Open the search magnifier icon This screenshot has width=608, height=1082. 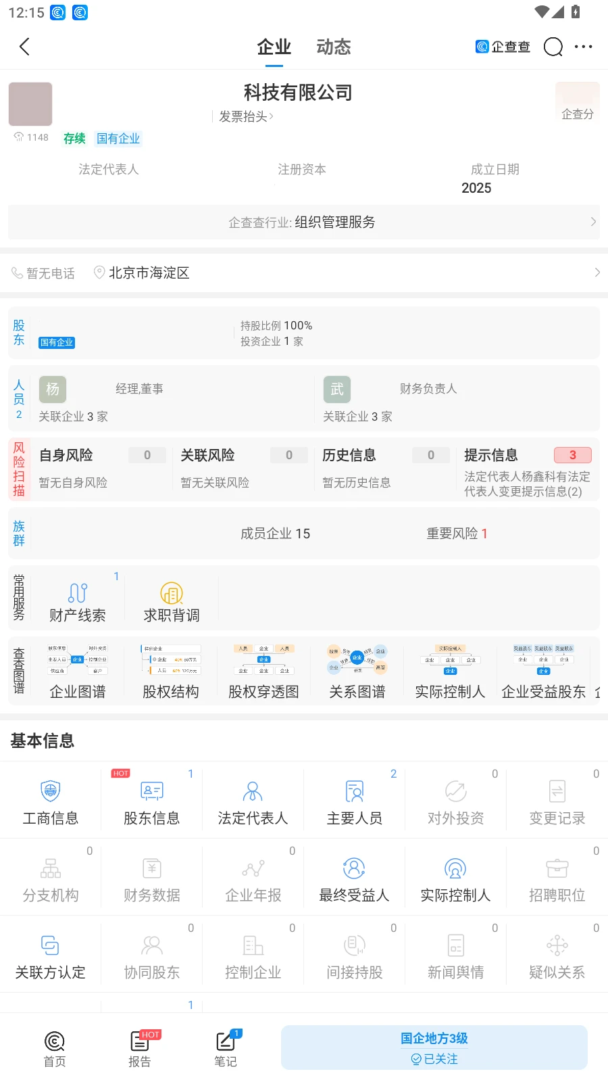click(x=553, y=47)
